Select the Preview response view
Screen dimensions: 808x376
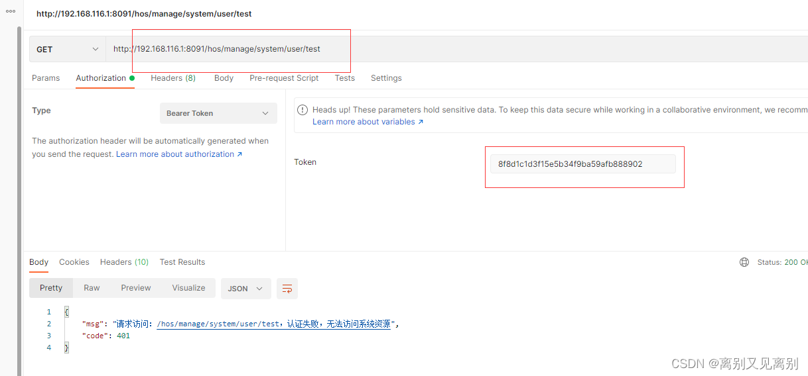(136, 288)
